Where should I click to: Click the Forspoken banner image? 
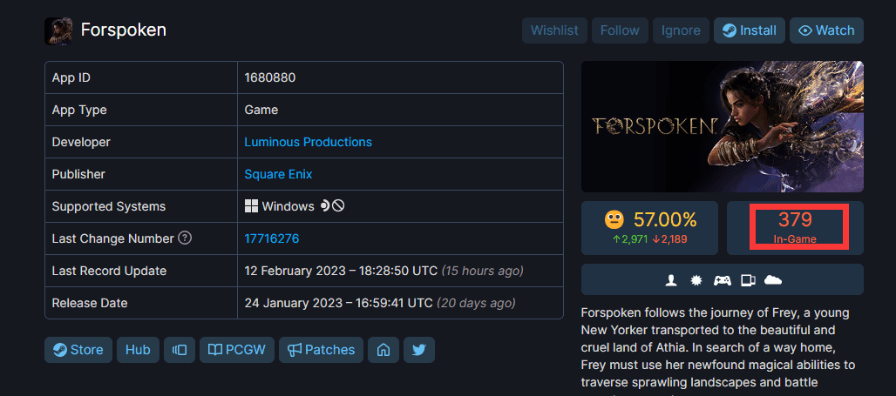click(723, 127)
